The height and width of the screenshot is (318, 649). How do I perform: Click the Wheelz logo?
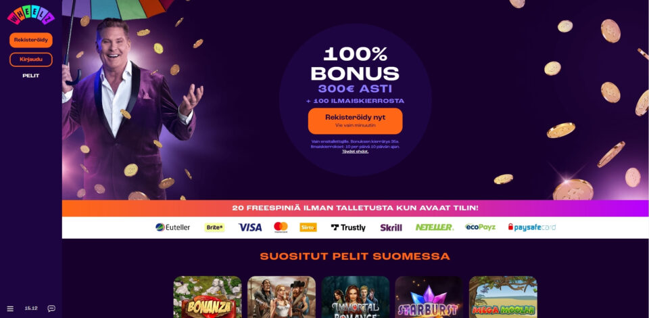pyautogui.click(x=31, y=15)
